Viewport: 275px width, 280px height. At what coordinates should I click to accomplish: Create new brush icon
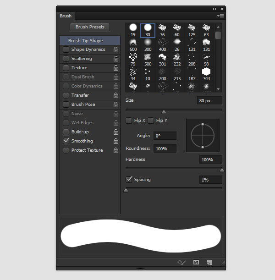[x=209, y=262]
